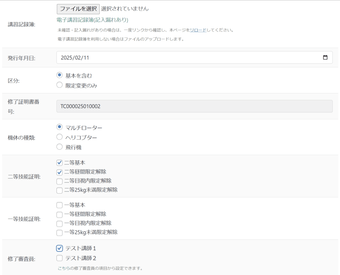Choose 飛行機 as aircraft type
The height and width of the screenshot is (275, 340).
click(x=60, y=147)
